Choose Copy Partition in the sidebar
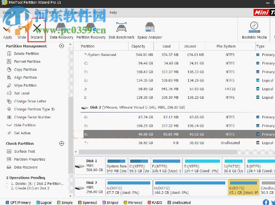Viewport: 275px width, 205px height. click(25, 69)
